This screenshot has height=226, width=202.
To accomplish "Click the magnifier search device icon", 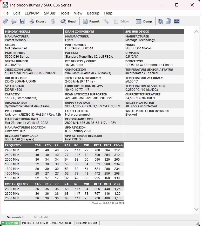I will click(x=160, y=21).
